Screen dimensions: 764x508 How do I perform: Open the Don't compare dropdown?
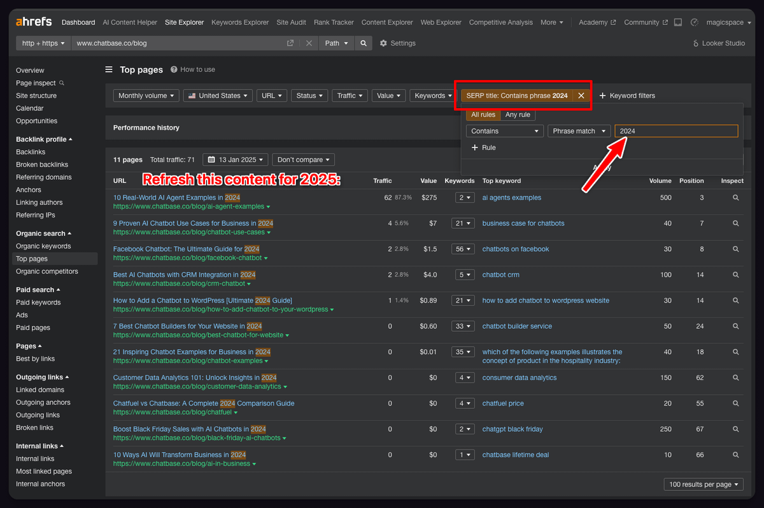point(304,160)
